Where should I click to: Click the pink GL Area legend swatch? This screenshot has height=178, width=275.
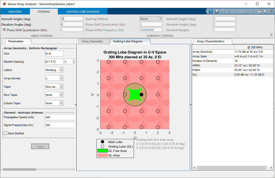pos(102,155)
